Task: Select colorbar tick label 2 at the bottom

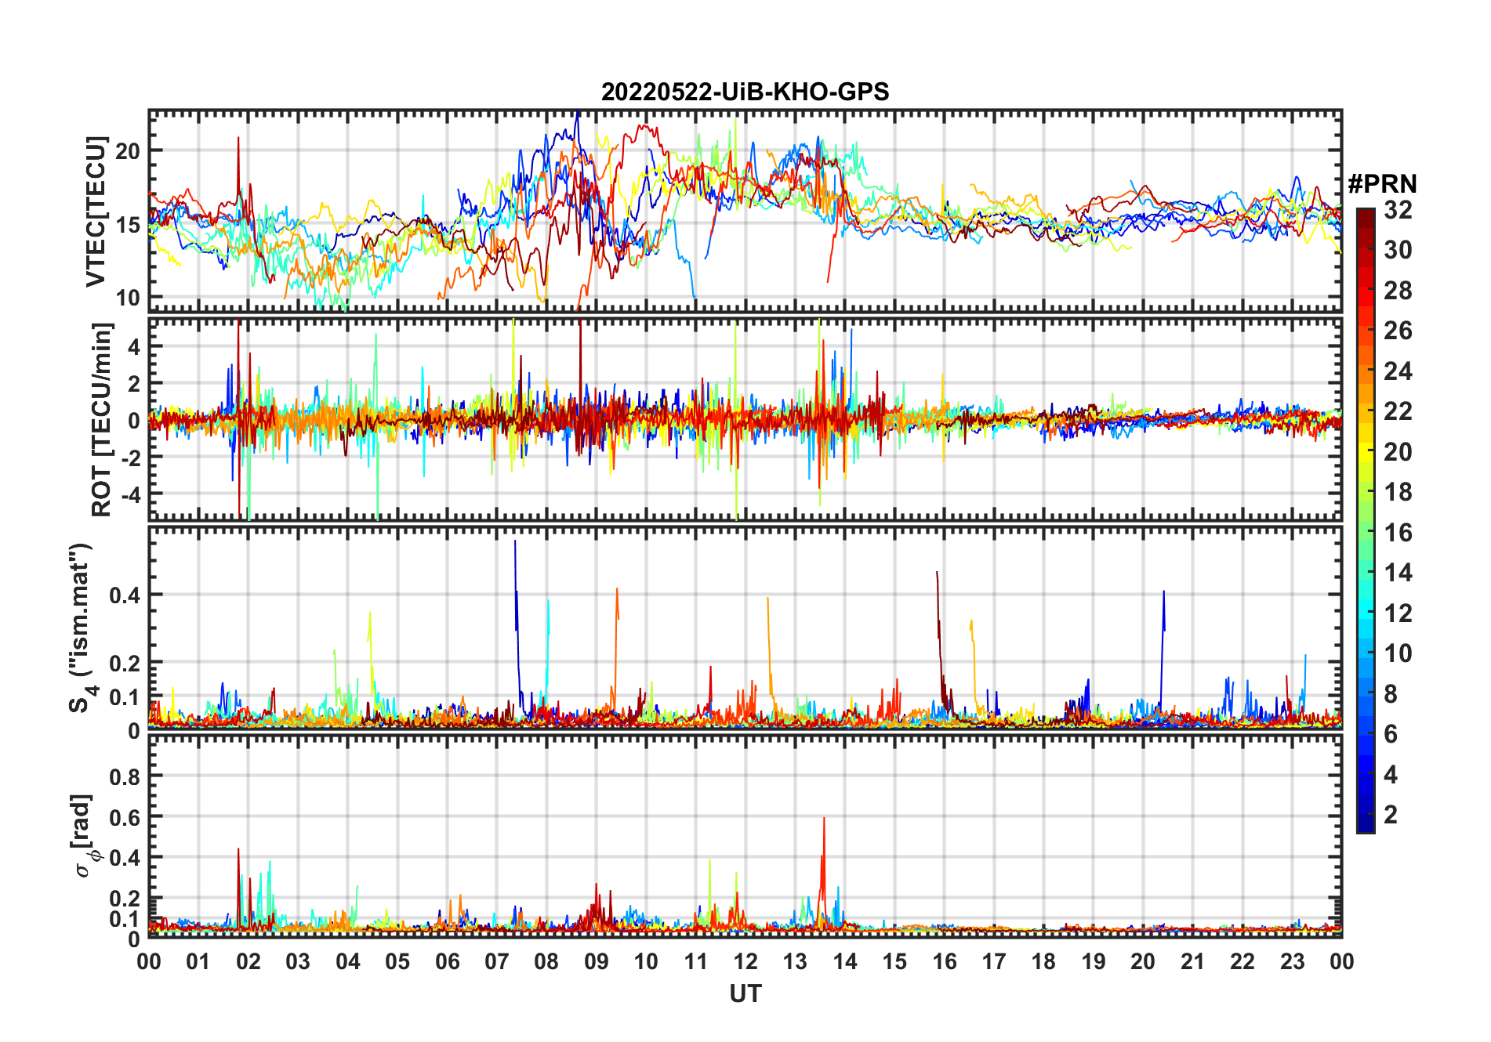Action: point(1391,815)
